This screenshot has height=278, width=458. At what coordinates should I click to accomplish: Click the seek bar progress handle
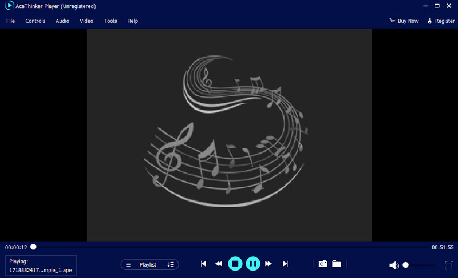[34, 247]
